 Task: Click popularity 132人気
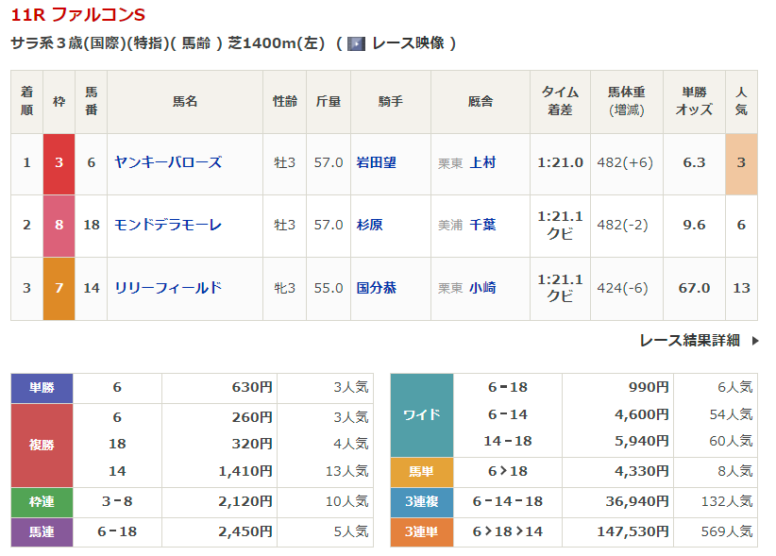[x=727, y=501]
